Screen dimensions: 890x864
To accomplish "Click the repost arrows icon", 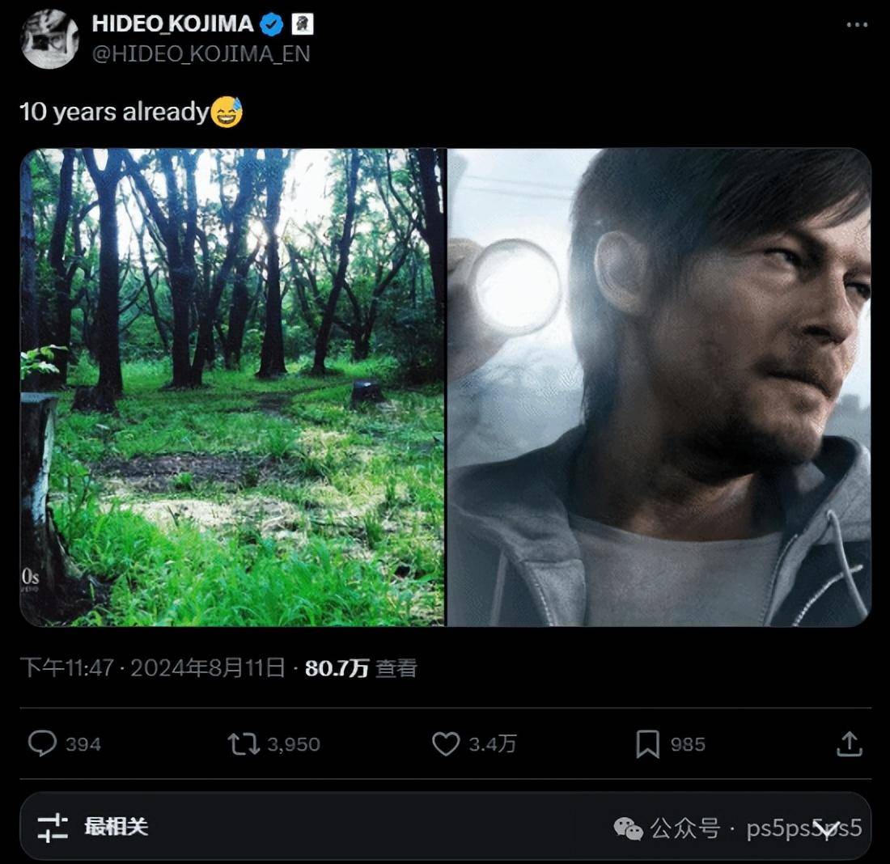I will 243,743.
